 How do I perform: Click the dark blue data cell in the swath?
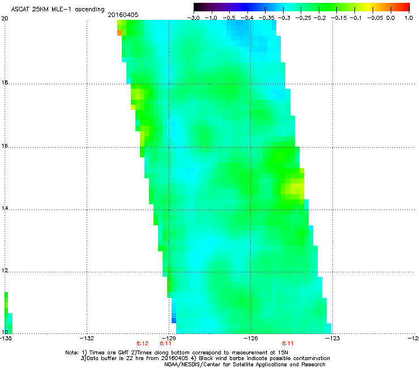tap(174, 320)
